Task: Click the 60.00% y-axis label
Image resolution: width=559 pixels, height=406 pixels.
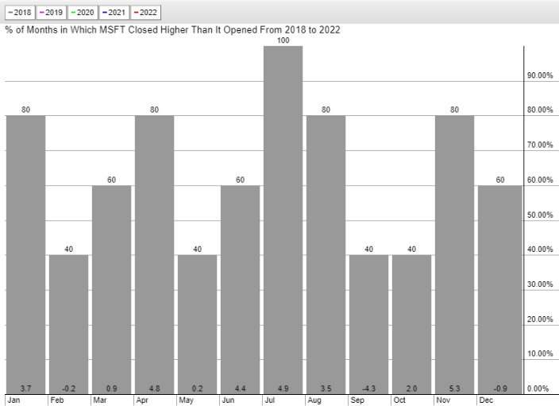Action: tap(540, 180)
